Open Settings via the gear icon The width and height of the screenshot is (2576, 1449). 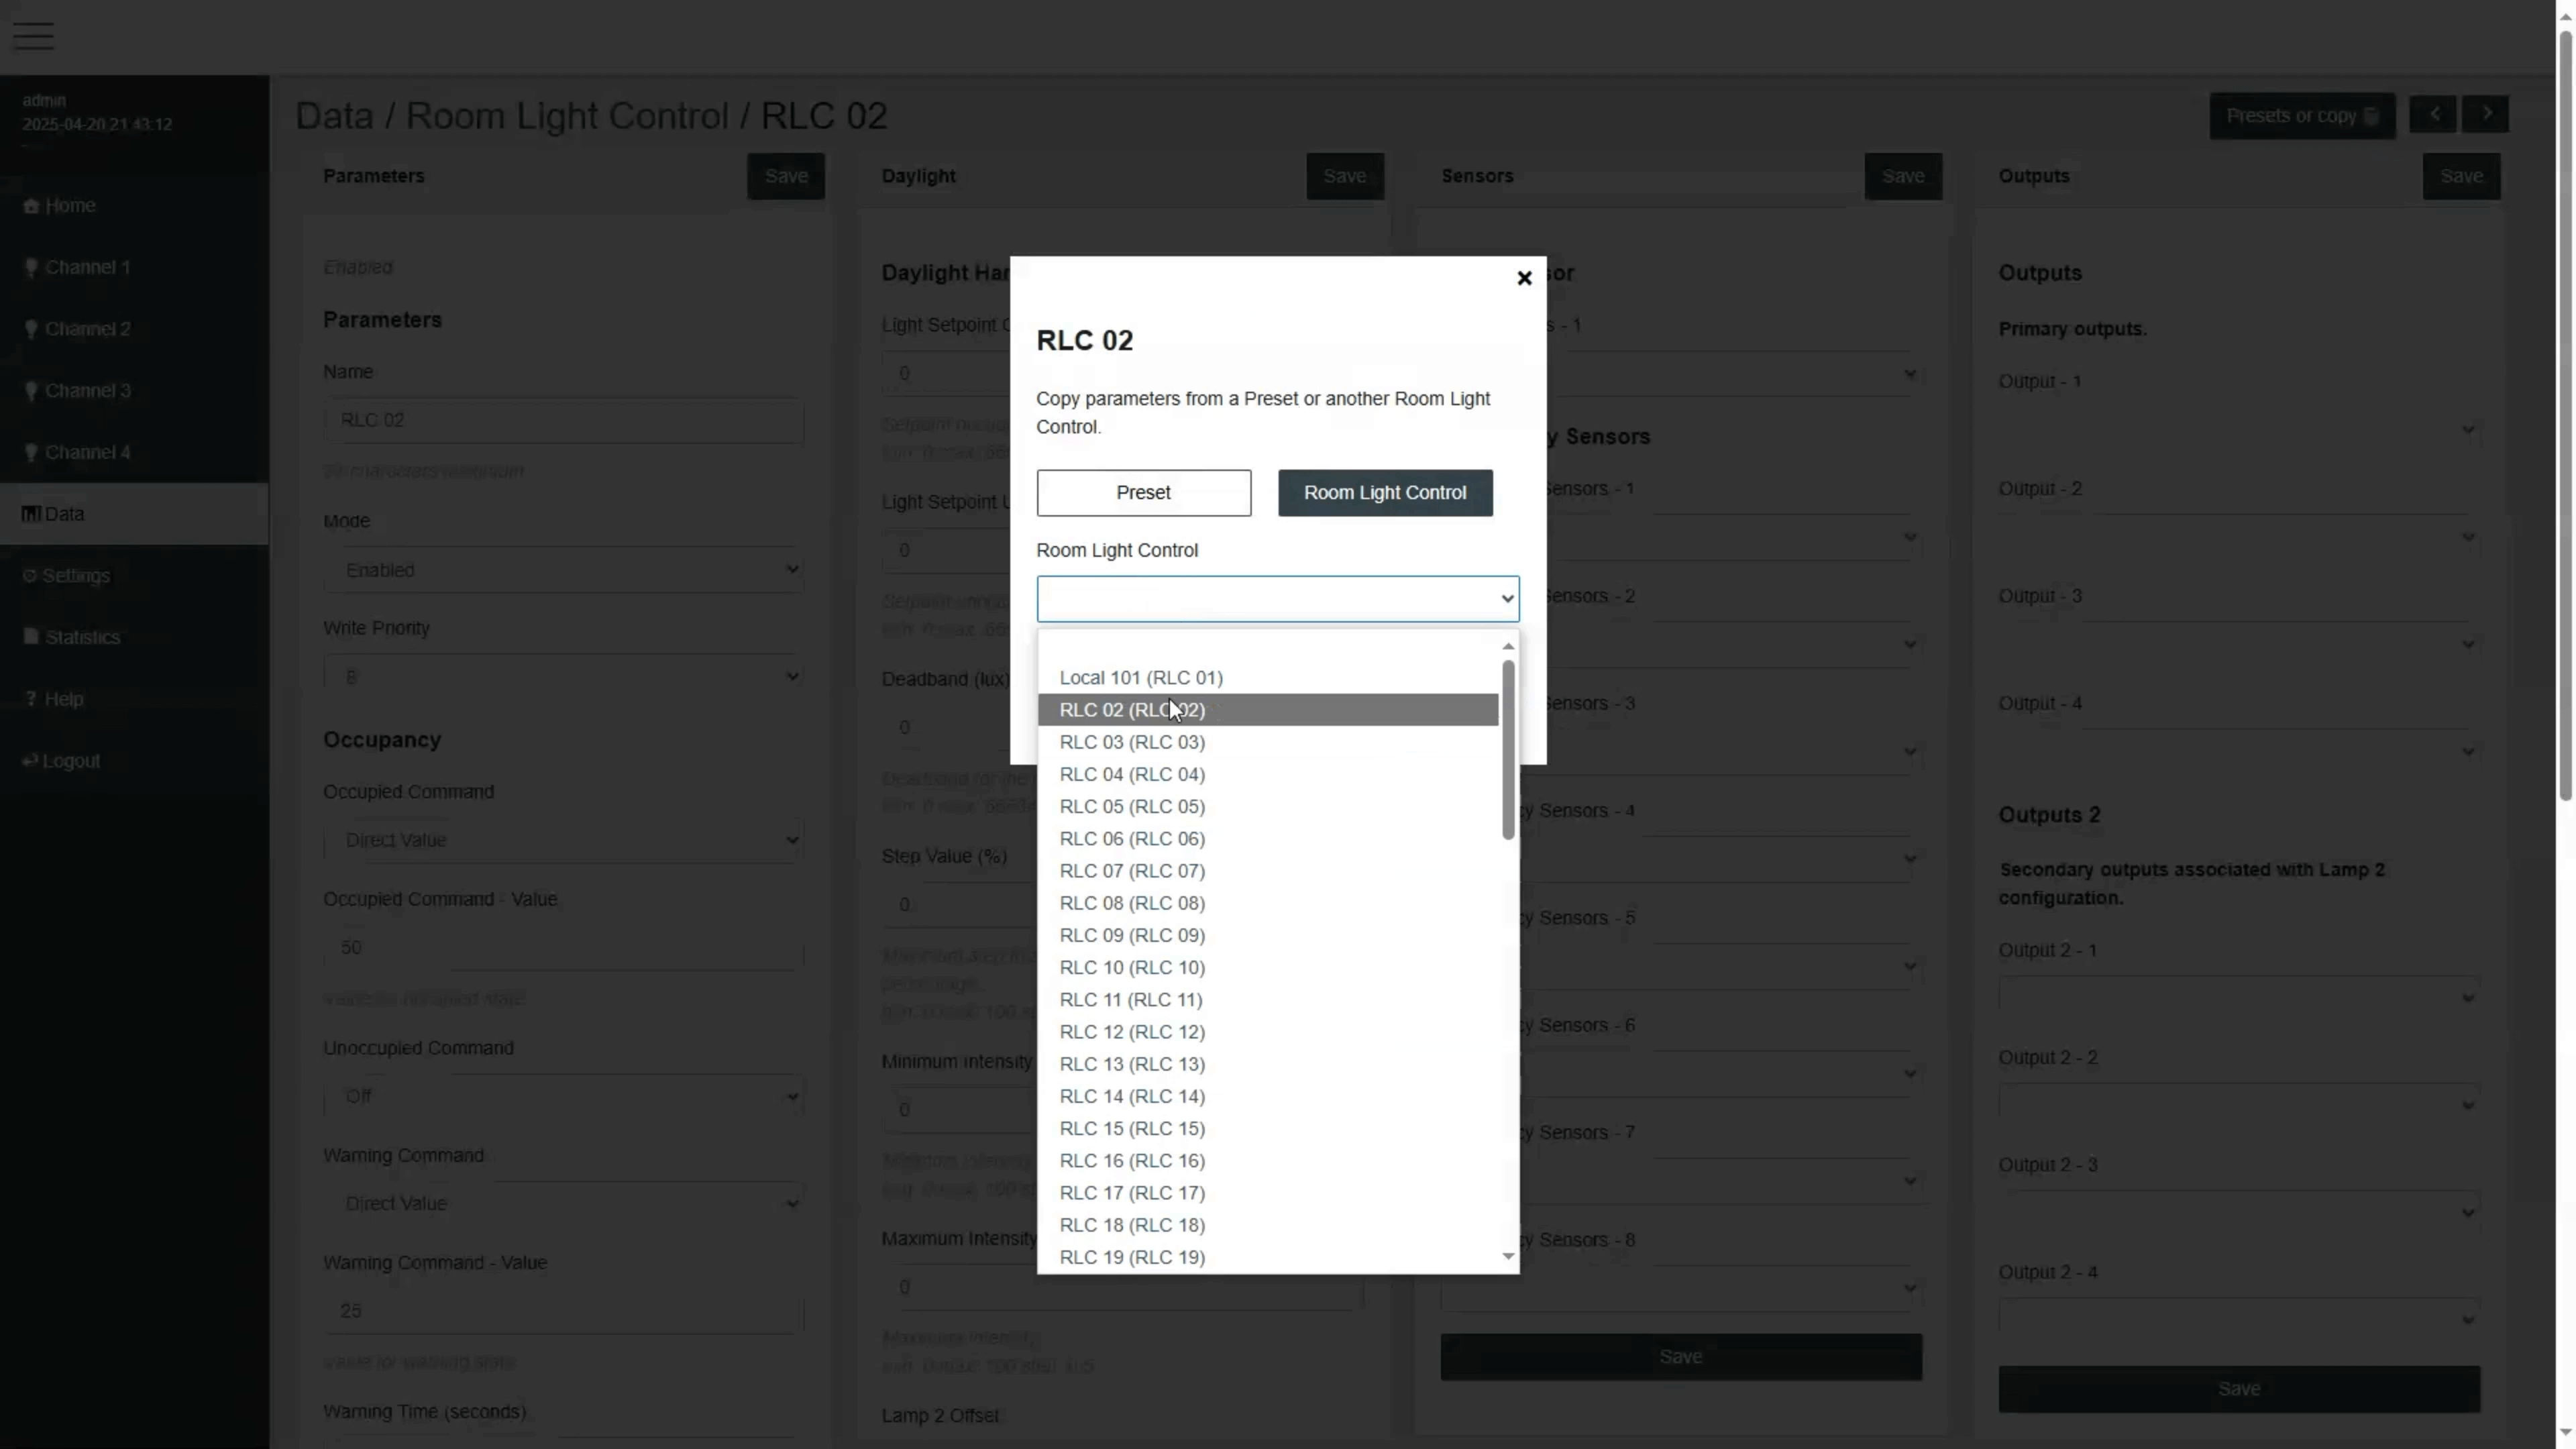pos(31,575)
